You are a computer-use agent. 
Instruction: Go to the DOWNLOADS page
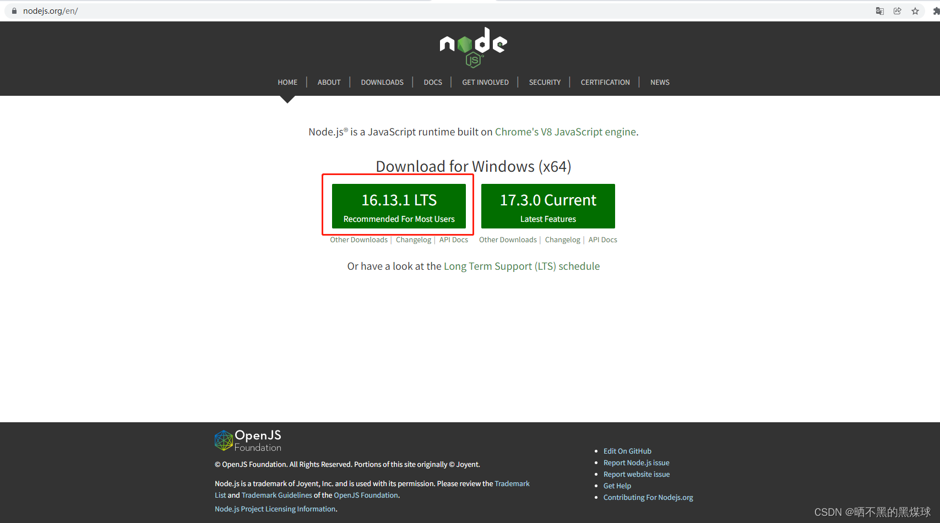382,82
